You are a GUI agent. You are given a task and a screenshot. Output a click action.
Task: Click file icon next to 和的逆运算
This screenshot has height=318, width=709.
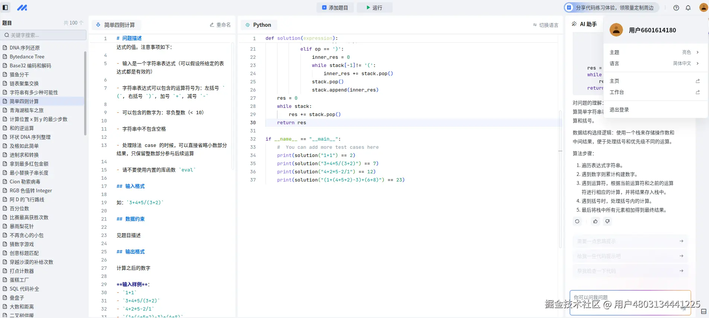click(x=5, y=128)
